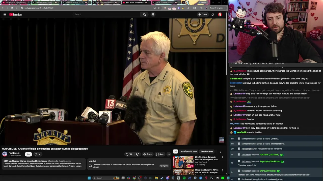Switch to Right Angle News Network tab
Image resolution: width=323 pixels, height=181 pixels.
106,3
